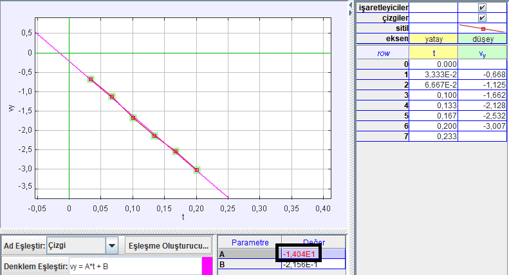
Task: Click the row column header
Action: 383,53
